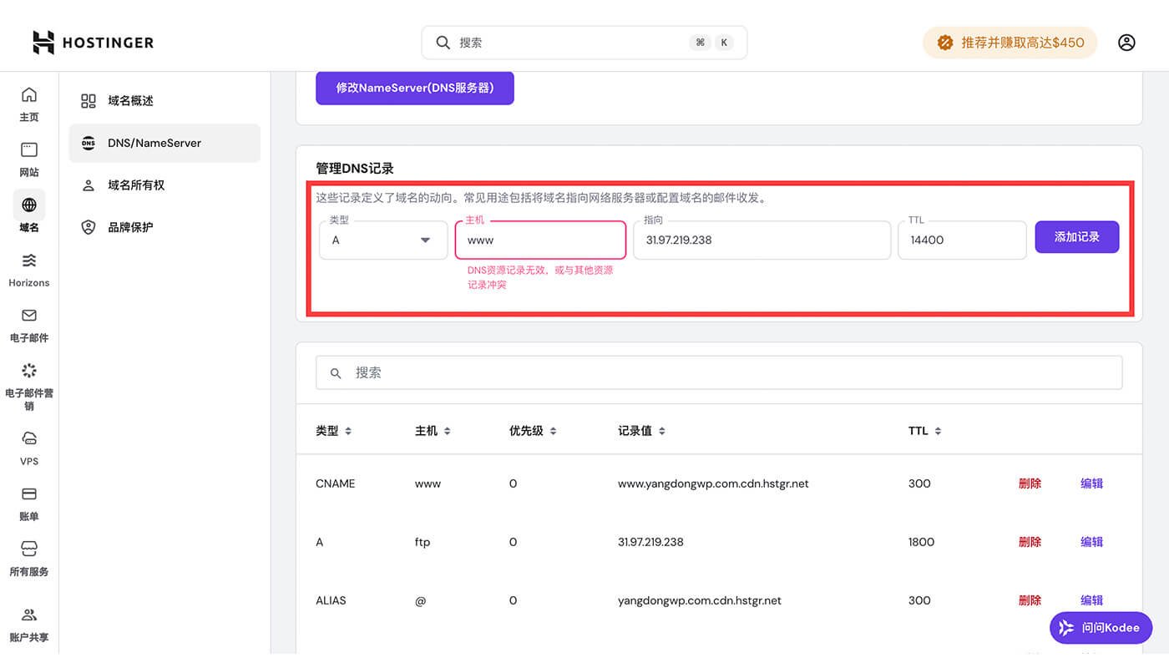Open the VPS sidebar icon
This screenshot has height=668, width=1169.
point(28,438)
